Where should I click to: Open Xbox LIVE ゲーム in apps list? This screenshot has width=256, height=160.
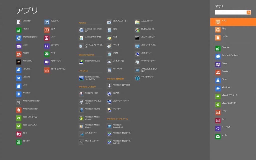pyautogui.click(x=18, y=118)
